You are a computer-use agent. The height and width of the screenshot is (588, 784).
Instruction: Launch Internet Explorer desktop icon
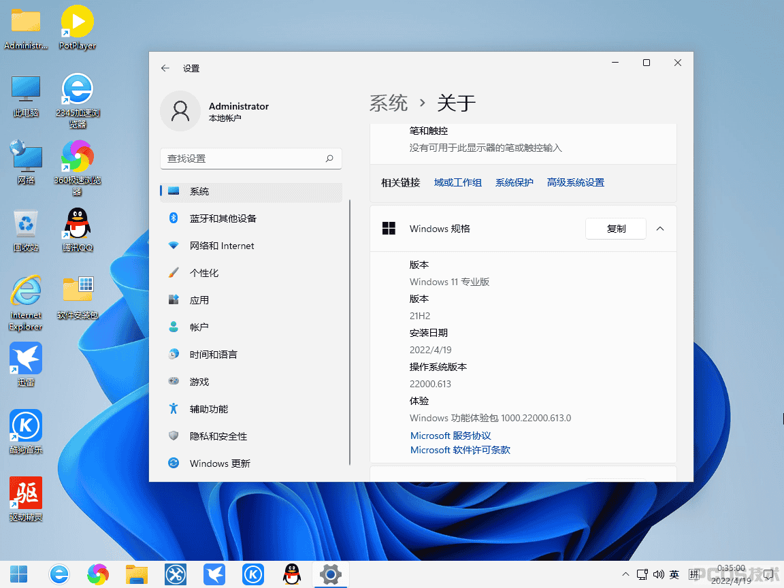[25, 302]
